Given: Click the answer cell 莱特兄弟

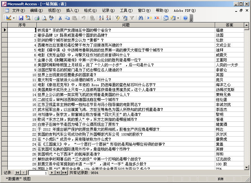Looking at the screenshot, I should (230, 95).
